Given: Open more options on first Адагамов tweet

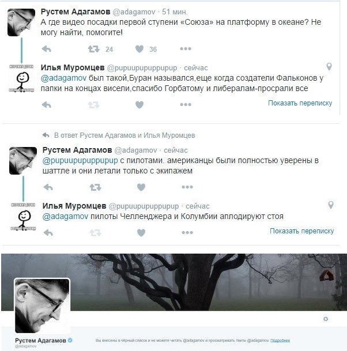Looking at the screenshot, I should point(186,49).
